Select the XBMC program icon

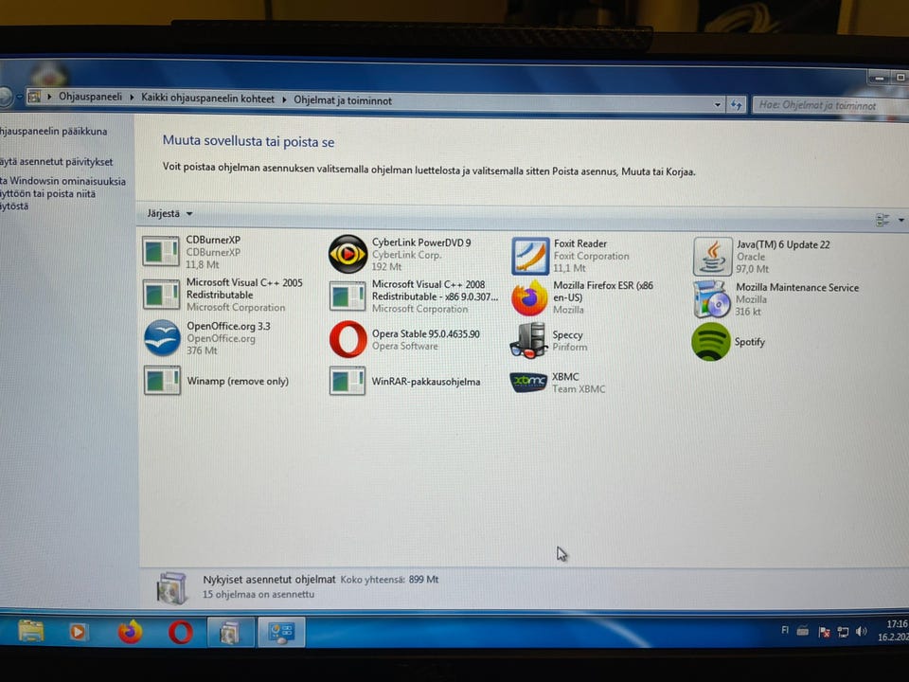[528, 382]
